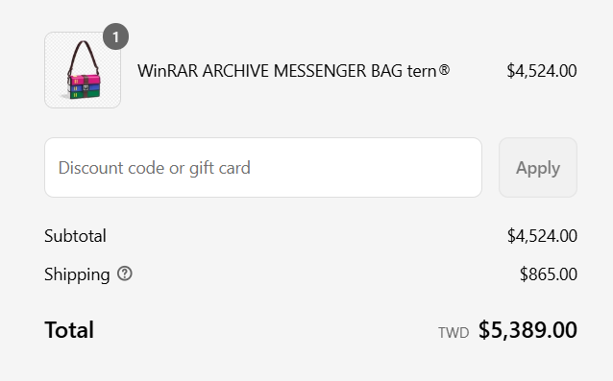Click the Total label

[x=69, y=330]
